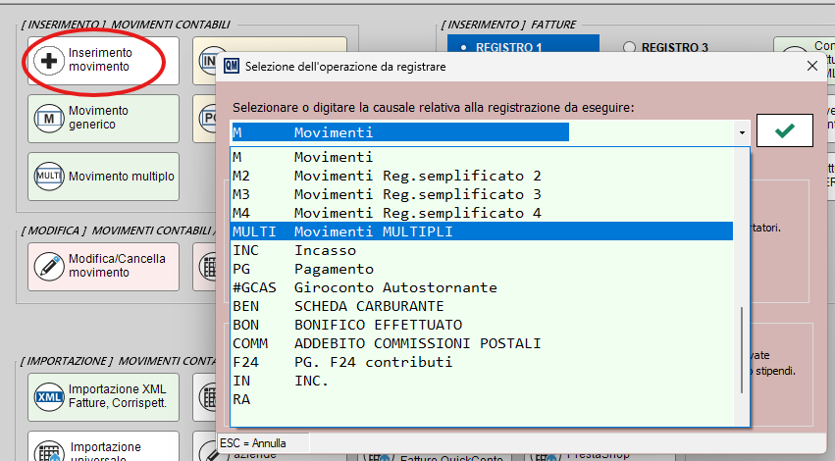Viewport: 835px width, 461px height.
Task: Click Importazione XML Fatture icon
Action: pyautogui.click(x=48, y=396)
